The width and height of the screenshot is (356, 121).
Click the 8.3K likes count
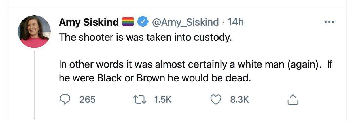click(x=240, y=99)
